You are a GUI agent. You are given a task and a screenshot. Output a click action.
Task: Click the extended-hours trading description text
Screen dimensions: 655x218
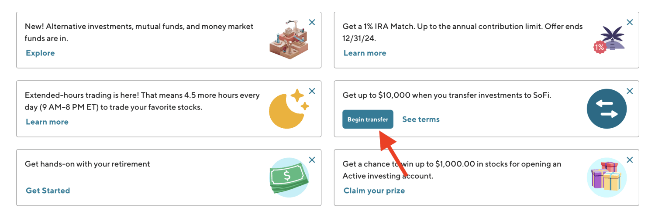click(142, 101)
